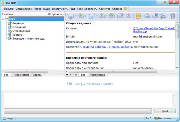Click the print message icon
180x122 pixels.
(163, 16)
